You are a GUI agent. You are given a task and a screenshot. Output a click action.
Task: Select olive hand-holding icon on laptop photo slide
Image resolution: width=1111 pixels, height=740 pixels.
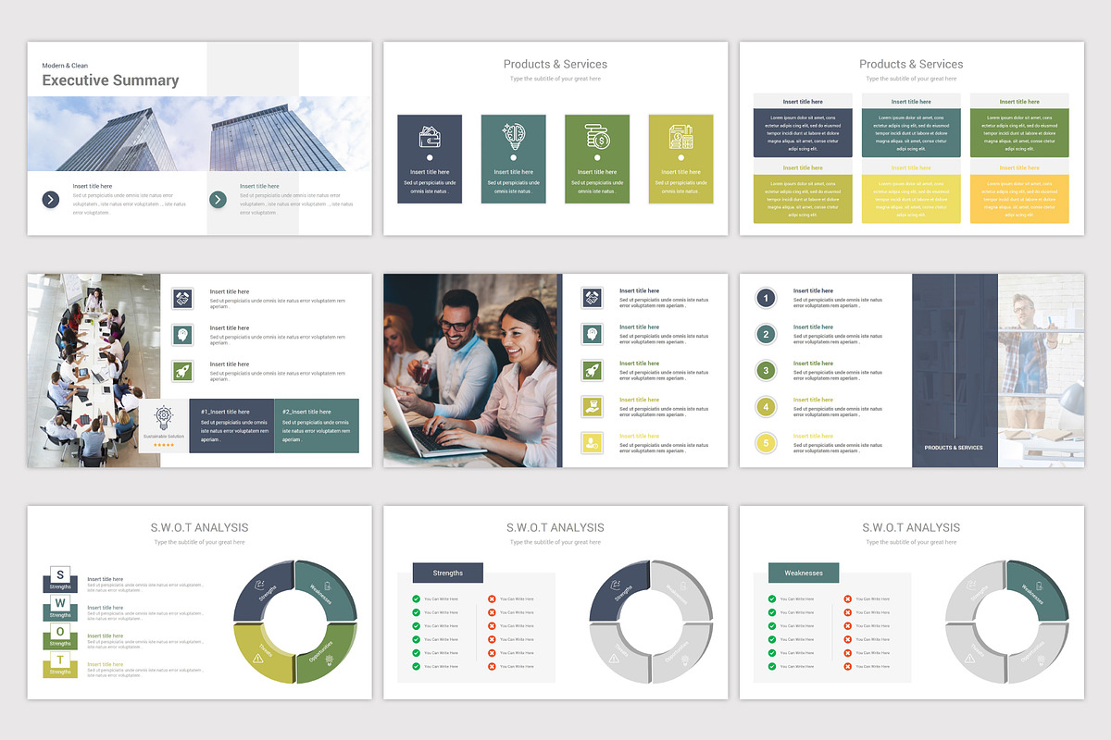(593, 406)
